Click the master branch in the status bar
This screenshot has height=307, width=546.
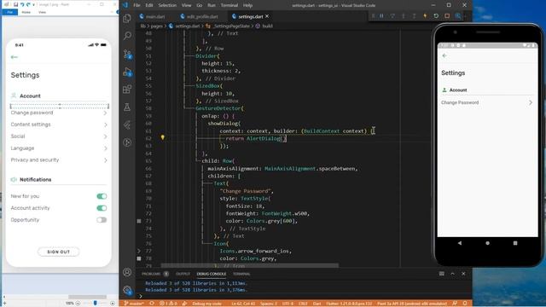tap(134, 304)
